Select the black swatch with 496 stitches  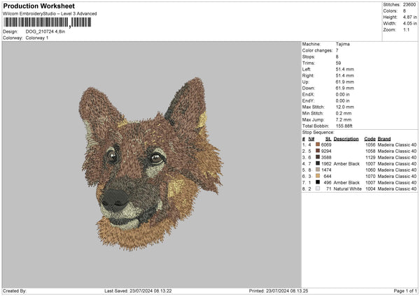[x=318, y=182]
